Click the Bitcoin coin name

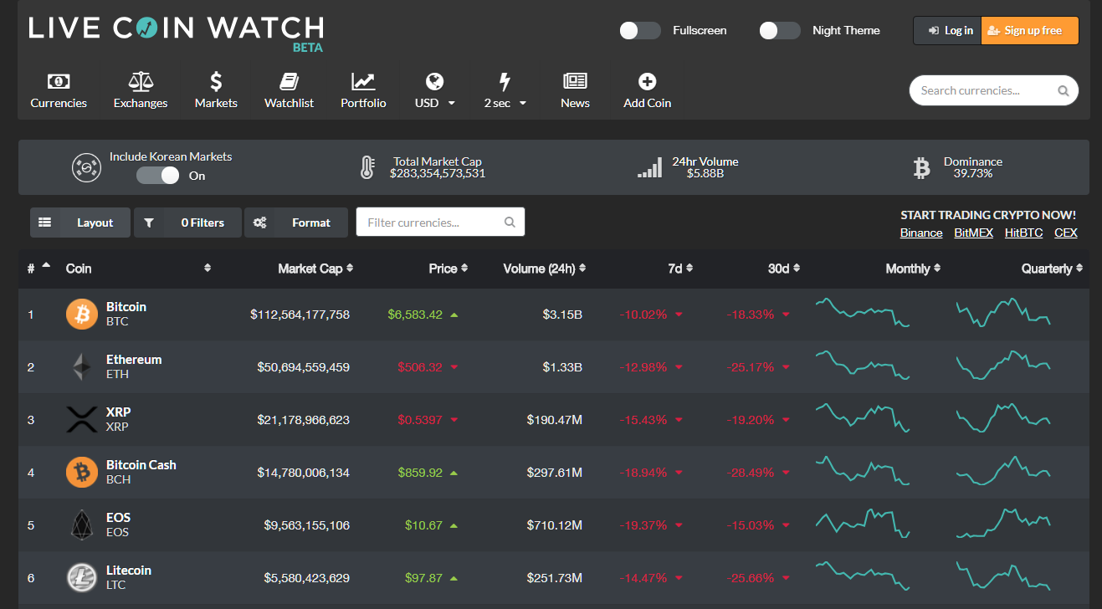click(126, 307)
